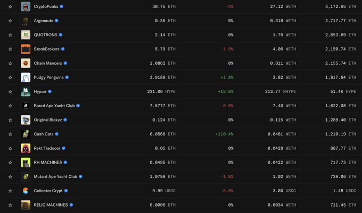The width and height of the screenshot is (362, 213).
Task: Click the Cash Cats verified badge
Action: (56, 134)
